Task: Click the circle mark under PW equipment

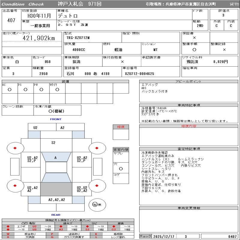Action: [x=41, y=89]
